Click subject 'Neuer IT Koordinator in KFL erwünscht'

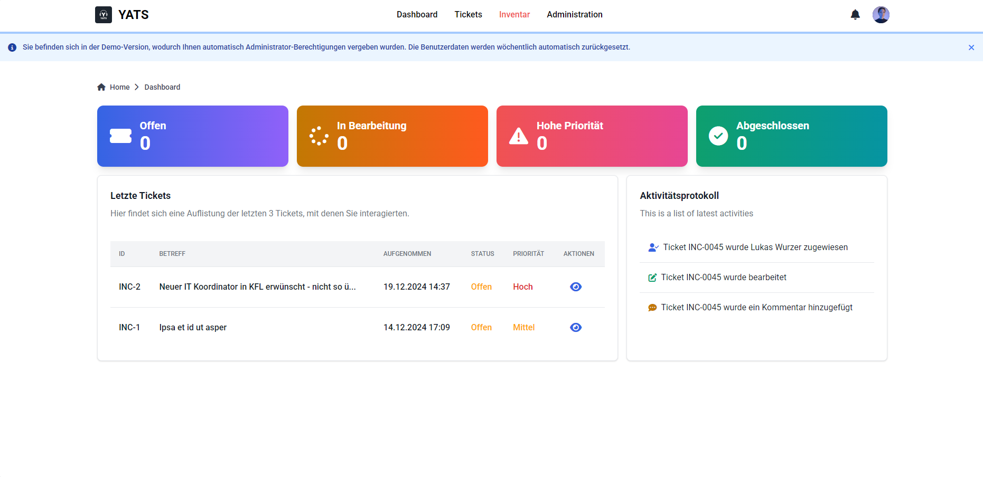(x=257, y=287)
